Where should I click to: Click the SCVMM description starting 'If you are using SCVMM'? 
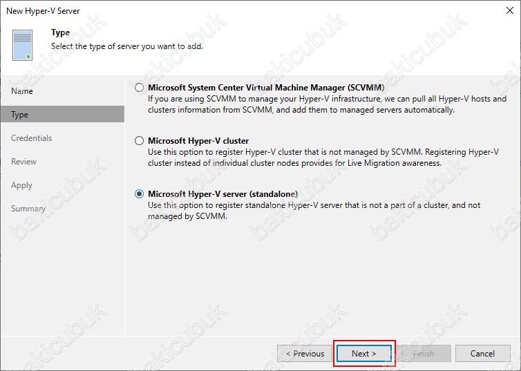327,104
